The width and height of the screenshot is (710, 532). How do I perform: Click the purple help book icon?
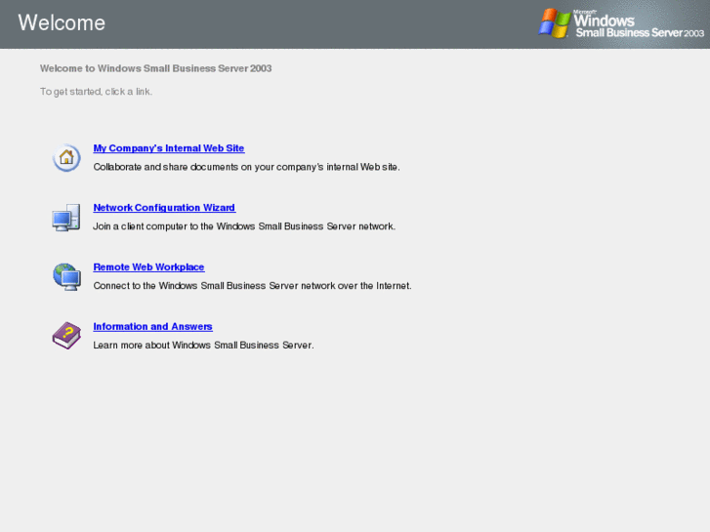[x=66, y=336]
